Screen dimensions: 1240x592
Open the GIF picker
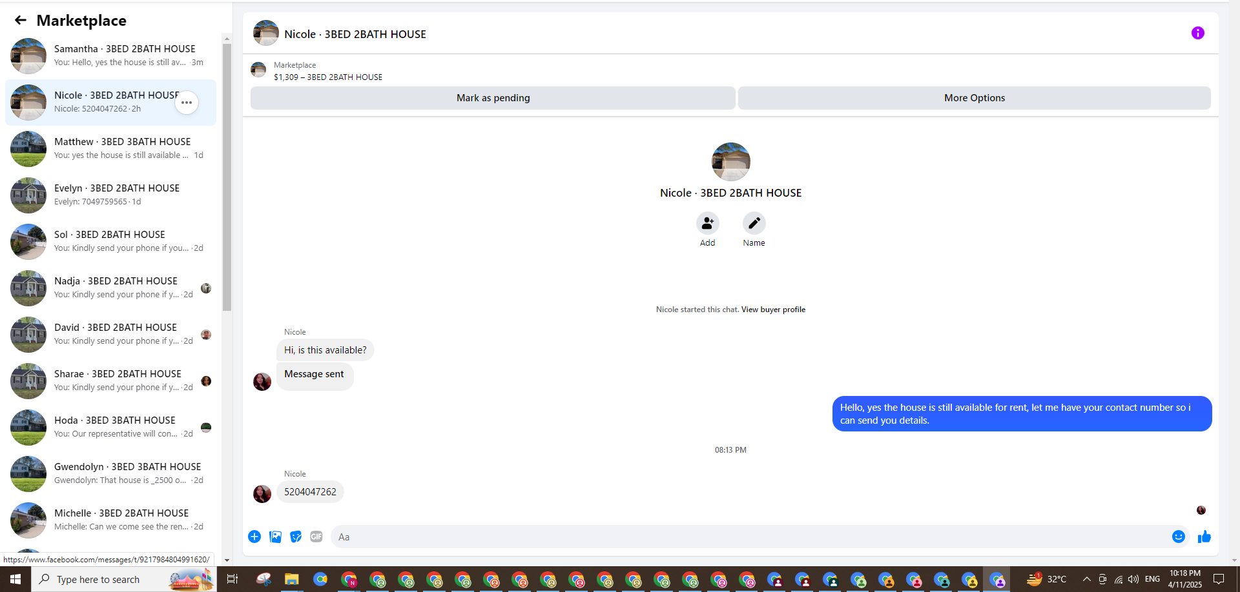[316, 537]
